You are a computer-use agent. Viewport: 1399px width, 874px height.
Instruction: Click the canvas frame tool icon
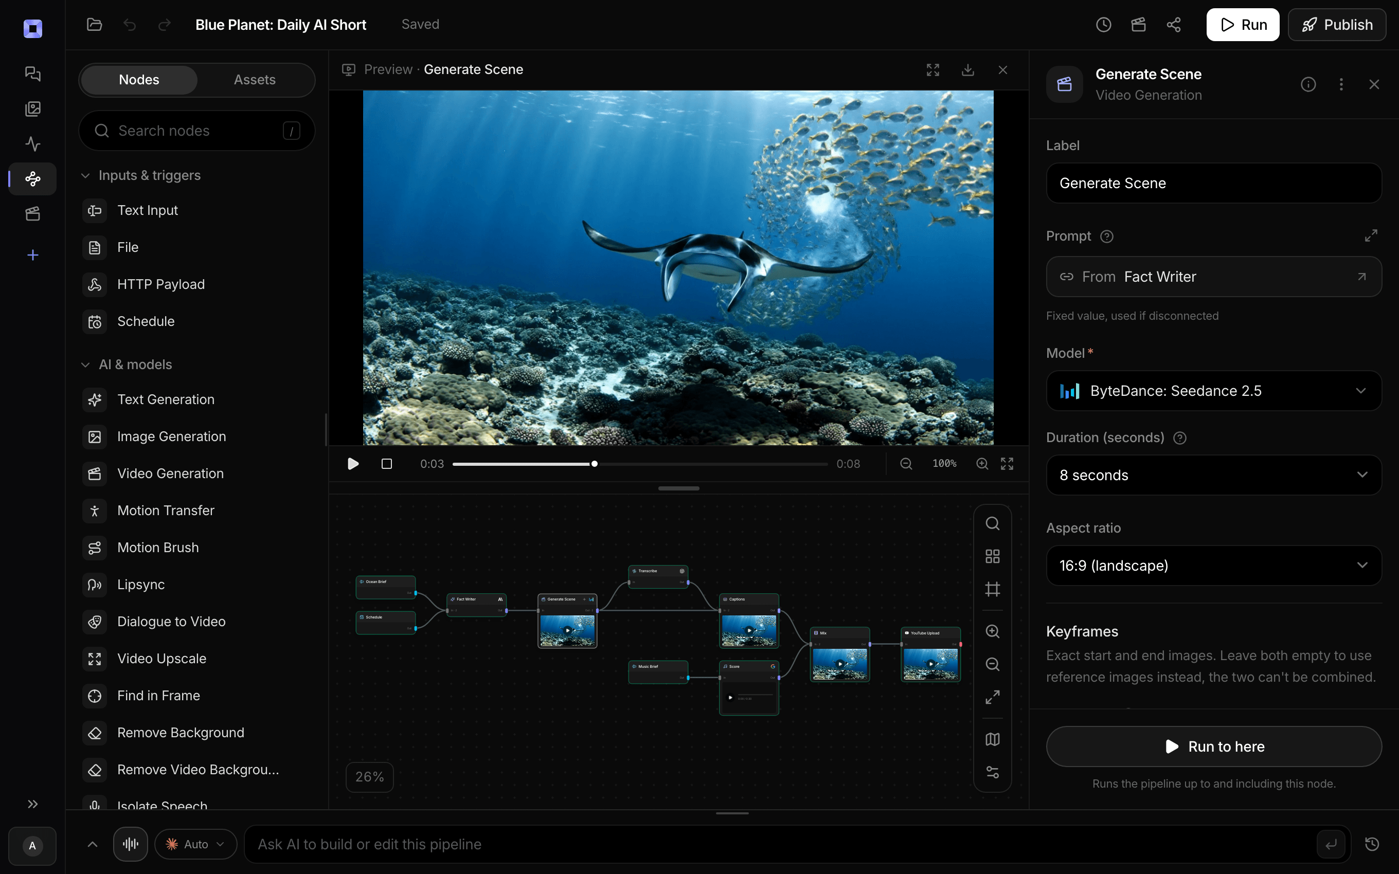pos(993,589)
